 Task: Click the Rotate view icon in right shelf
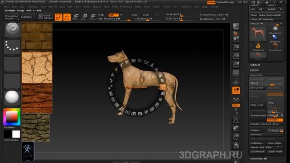click(x=236, y=145)
